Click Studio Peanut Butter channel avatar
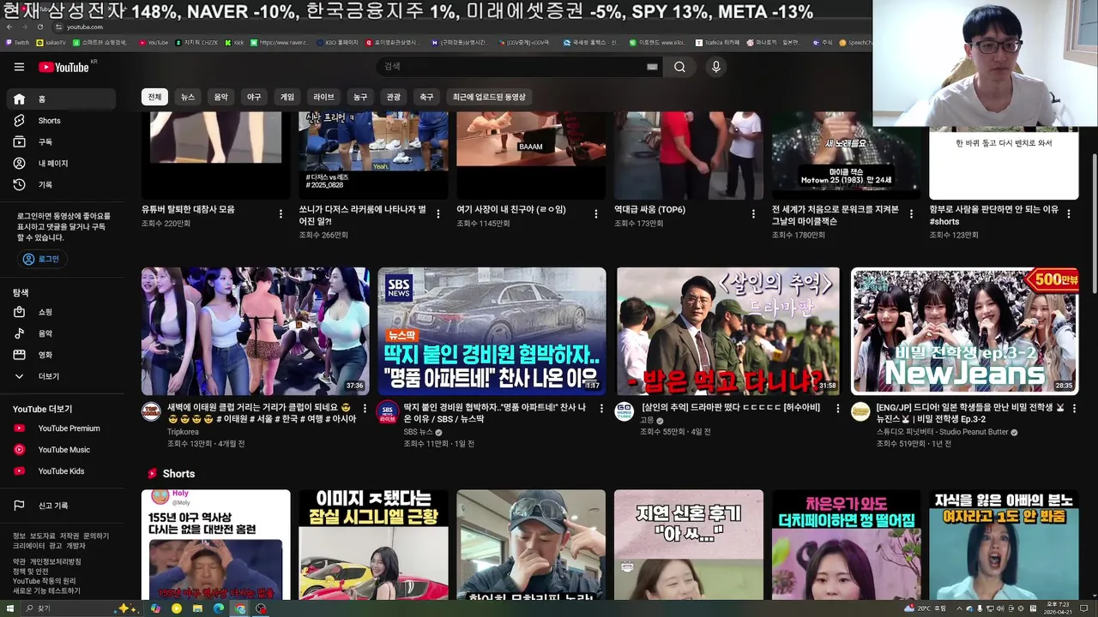 click(x=860, y=411)
